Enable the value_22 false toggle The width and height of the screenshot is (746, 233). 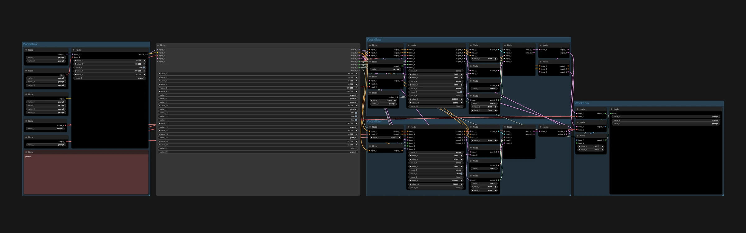pyautogui.click(x=258, y=148)
